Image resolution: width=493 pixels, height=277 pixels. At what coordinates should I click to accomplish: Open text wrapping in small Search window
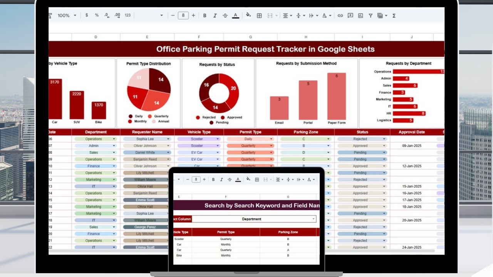300,179
